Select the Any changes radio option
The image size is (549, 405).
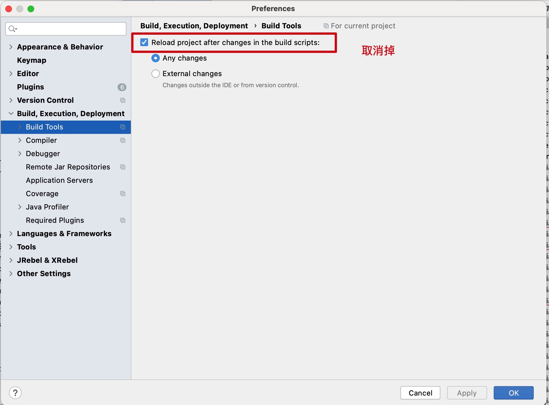tap(156, 58)
